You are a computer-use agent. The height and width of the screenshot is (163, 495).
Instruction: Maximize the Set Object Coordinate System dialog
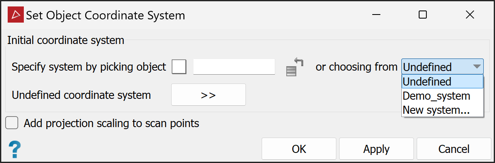coord(423,15)
